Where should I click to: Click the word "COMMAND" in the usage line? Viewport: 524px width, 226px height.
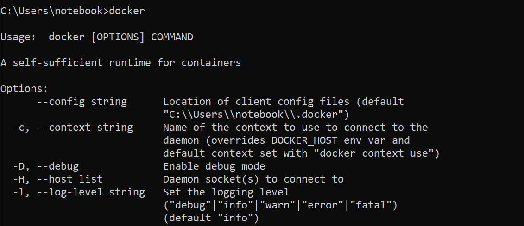(x=172, y=37)
